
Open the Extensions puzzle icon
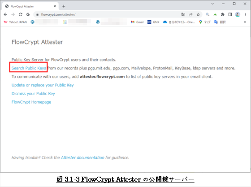click(222, 14)
